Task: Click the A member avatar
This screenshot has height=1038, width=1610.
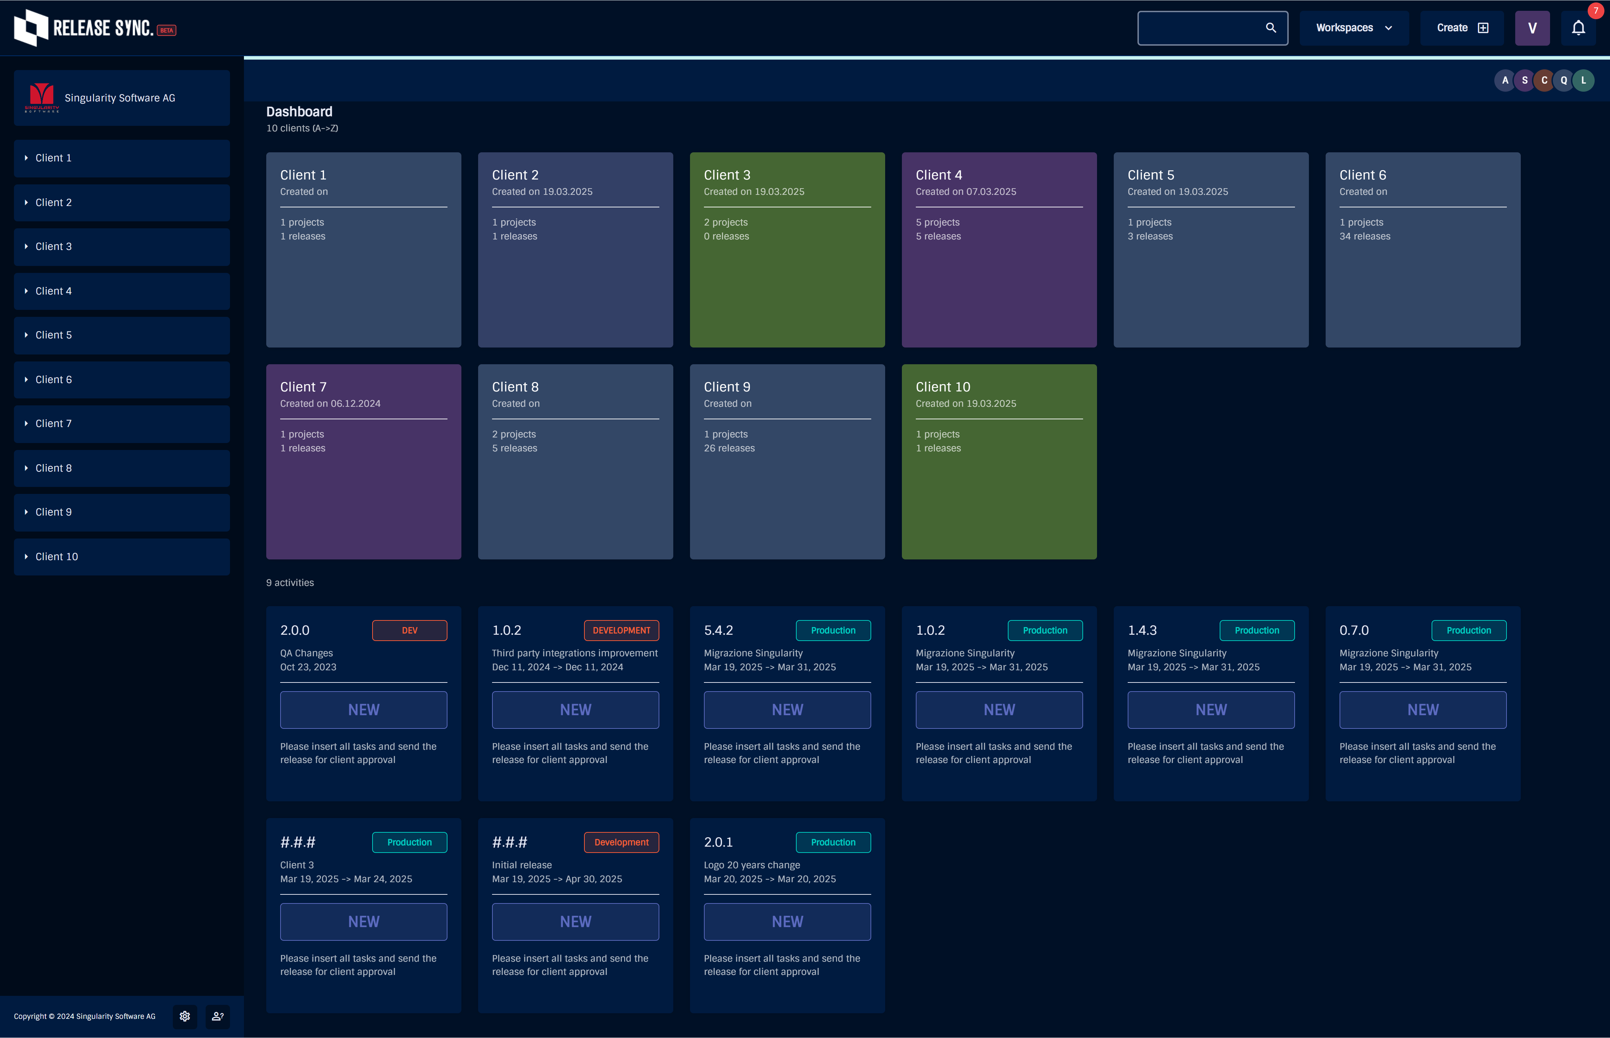Action: coord(1504,80)
